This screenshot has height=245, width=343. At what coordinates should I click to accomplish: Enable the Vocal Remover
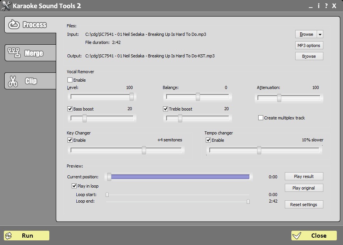[70, 80]
